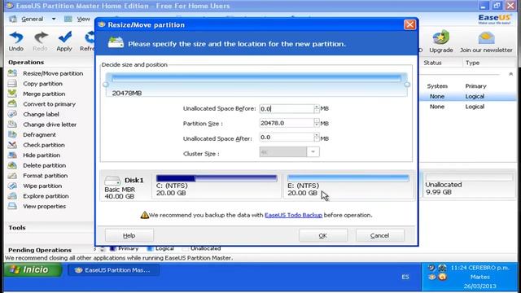Screen dimensions: 521x293
Task: Click the Unallocated Space Before input field
Action: coord(287,108)
